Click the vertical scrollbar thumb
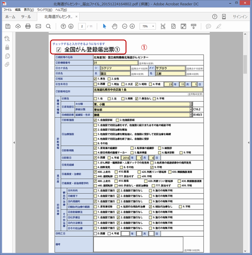 pos(245,64)
